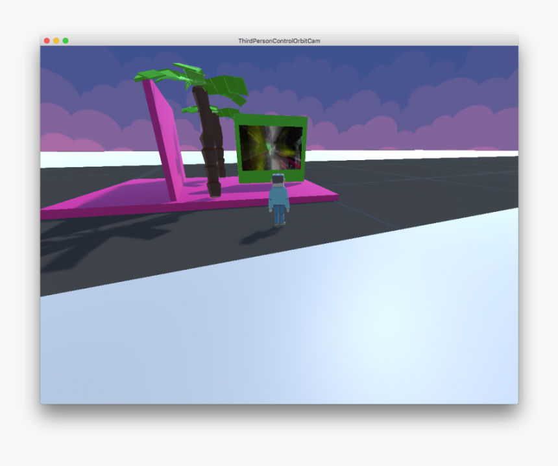Viewport: 558px width, 466px height.
Task: Click the brown palm tree trunk
Action: [209, 142]
